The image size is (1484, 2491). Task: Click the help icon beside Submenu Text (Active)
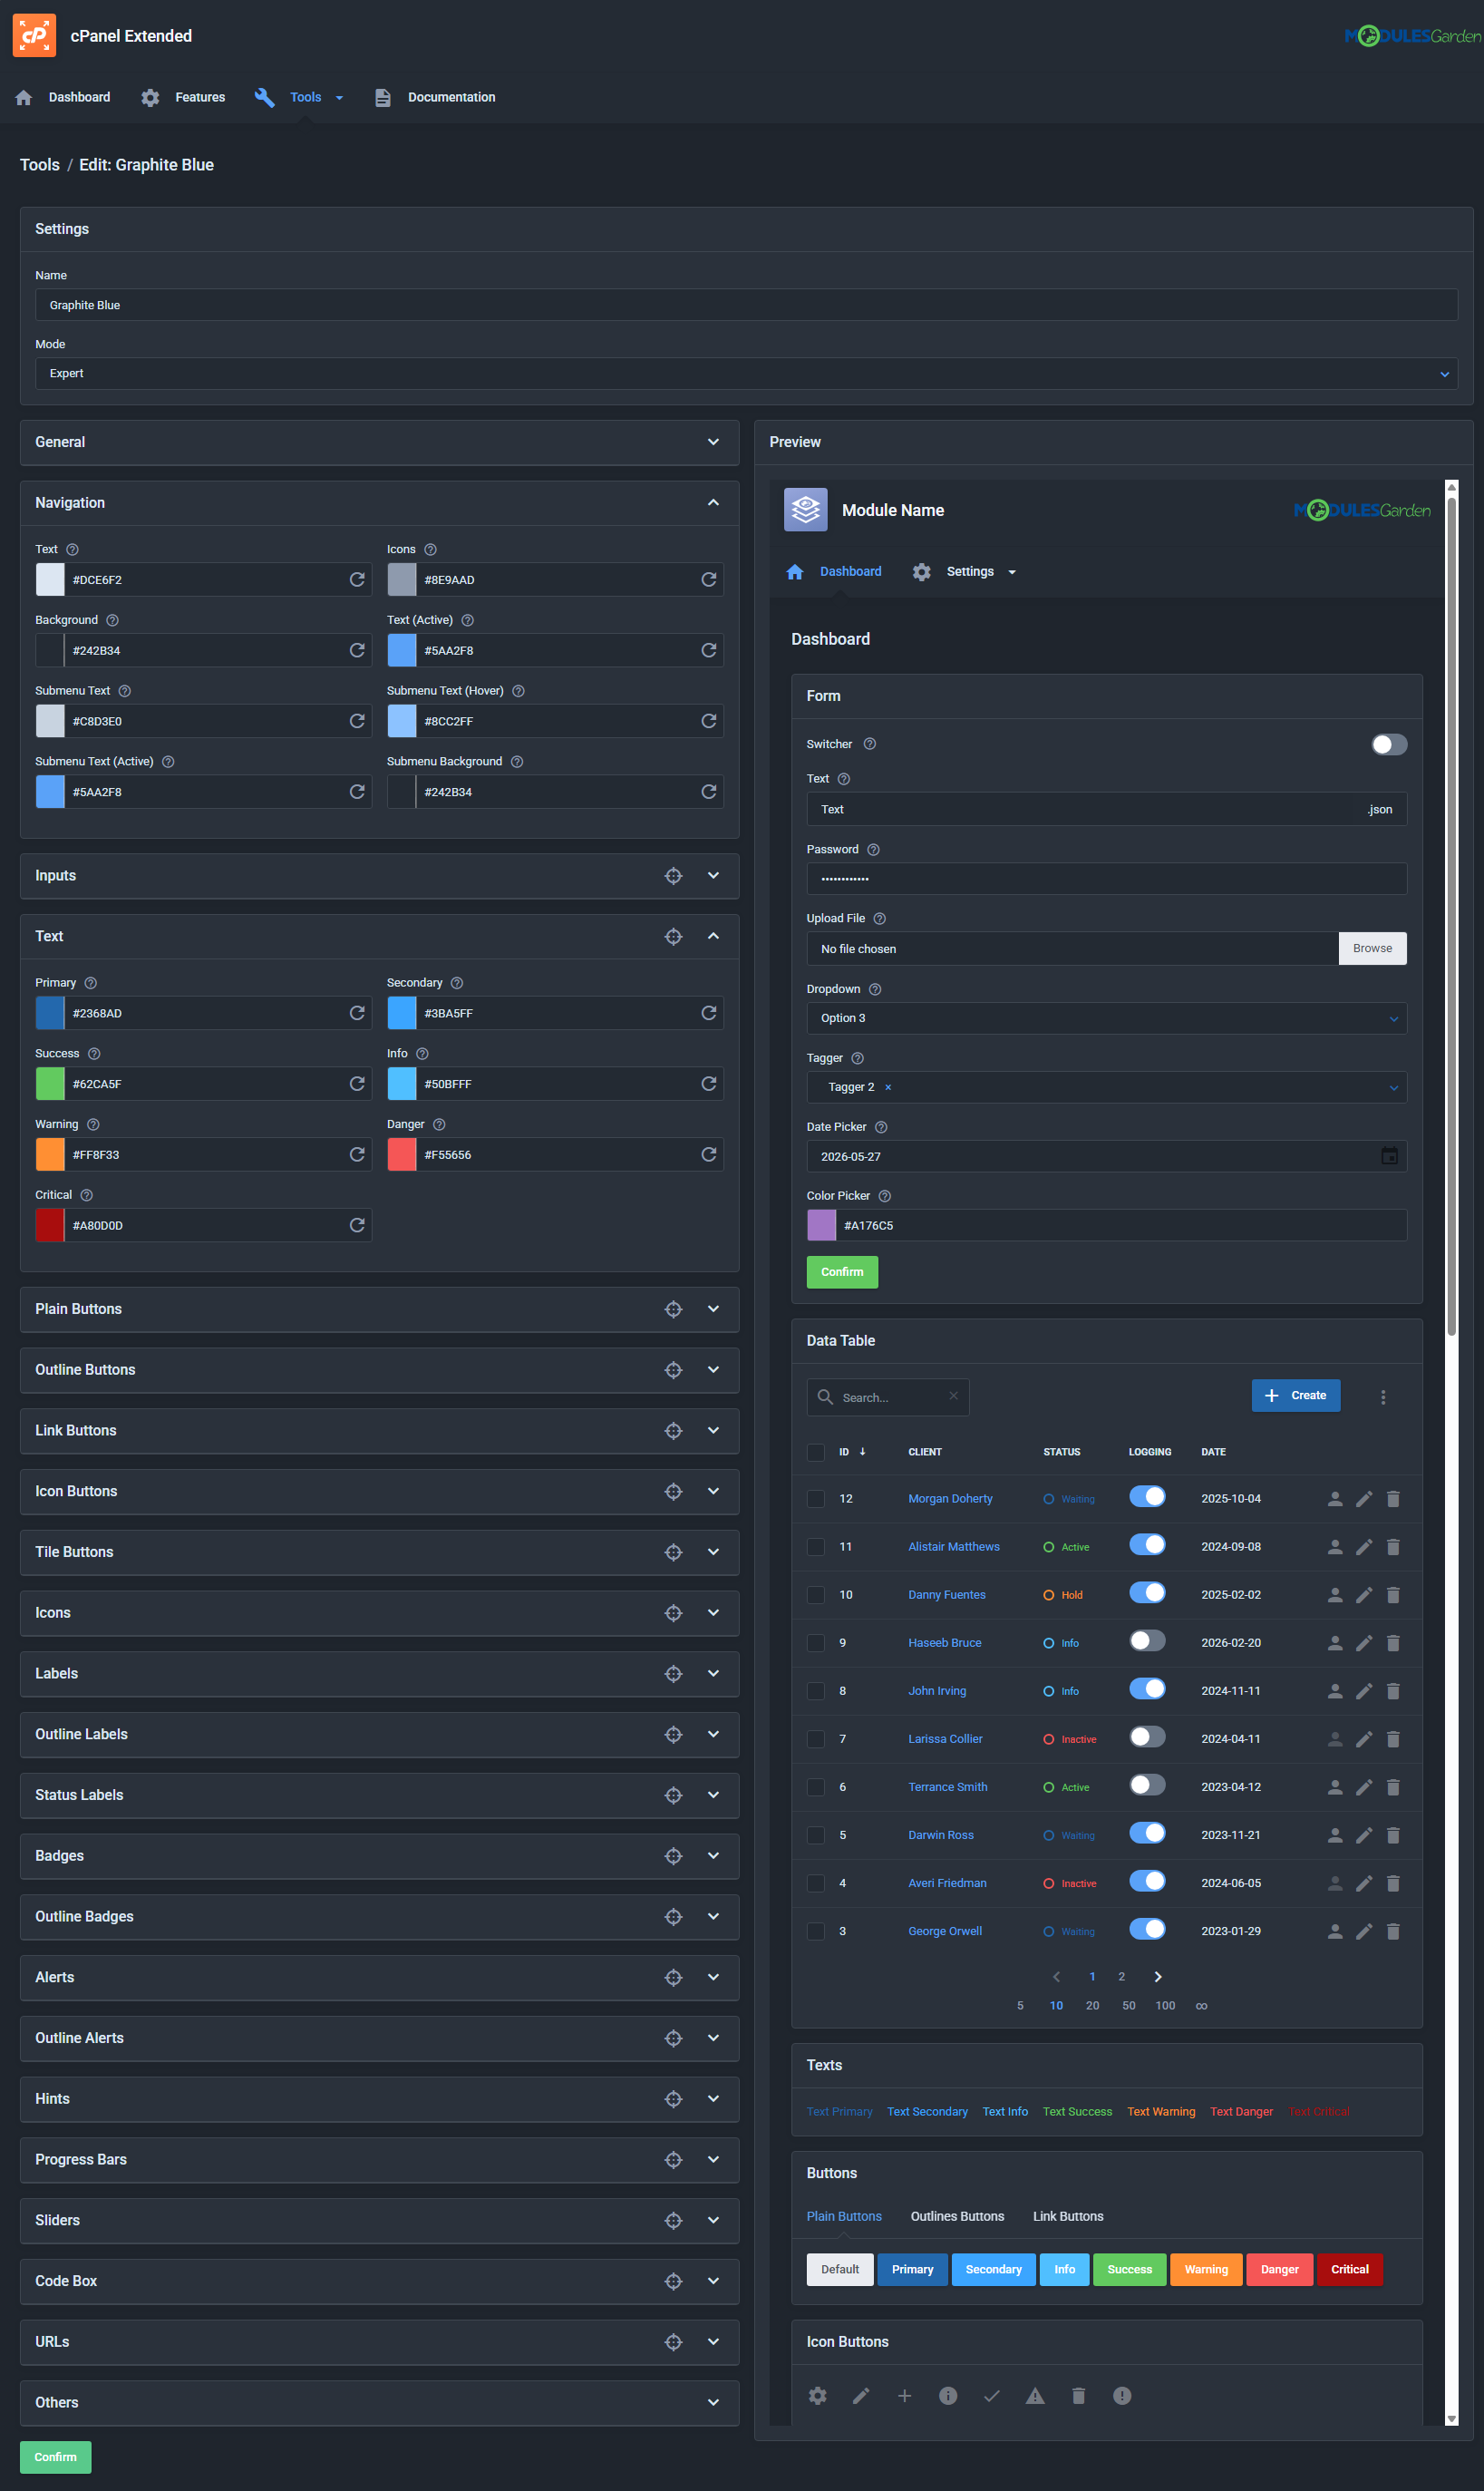168,762
